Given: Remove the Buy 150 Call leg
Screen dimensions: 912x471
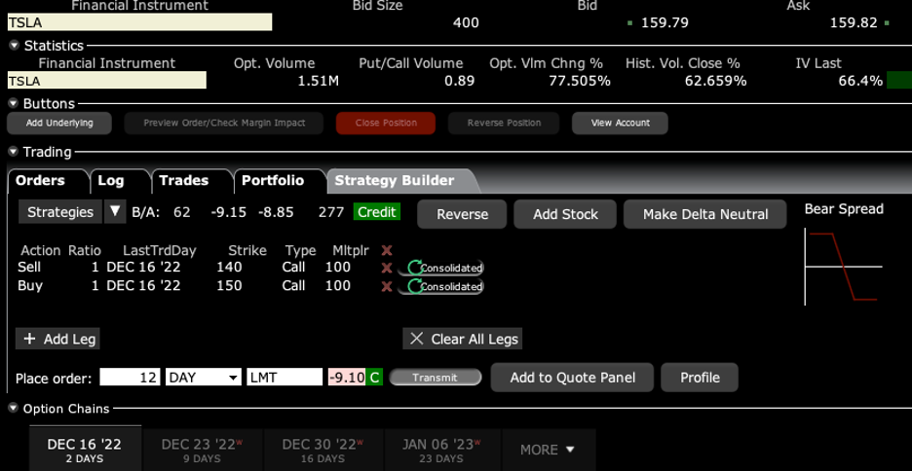Looking at the screenshot, I should pyautogui.click(x=387, y=287).
